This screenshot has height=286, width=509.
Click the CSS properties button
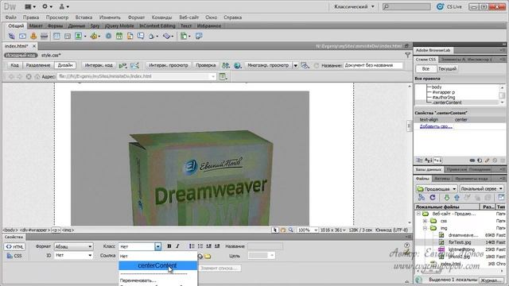tap(14, 256)
